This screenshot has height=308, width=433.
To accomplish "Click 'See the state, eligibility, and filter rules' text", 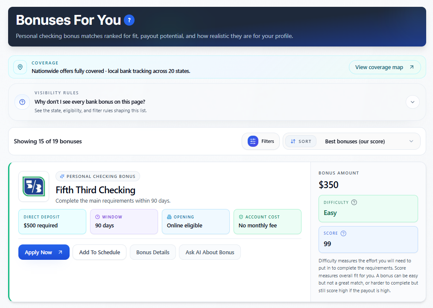I will coord(91,110).
